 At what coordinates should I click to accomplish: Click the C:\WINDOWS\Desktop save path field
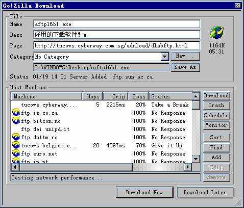tap(102, 67)
